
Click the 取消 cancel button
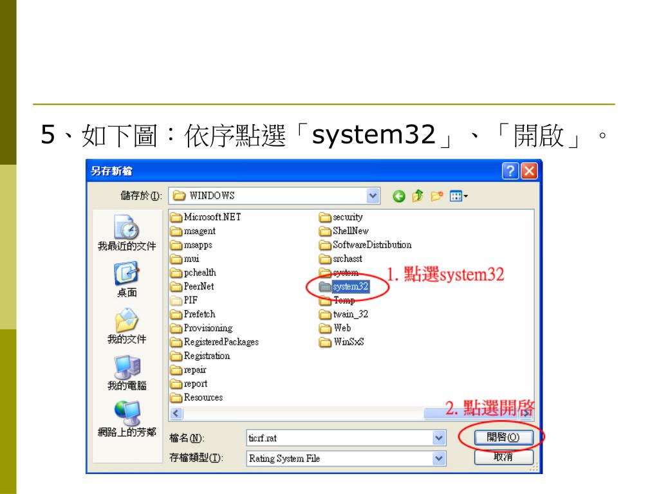tap(503, 457)
